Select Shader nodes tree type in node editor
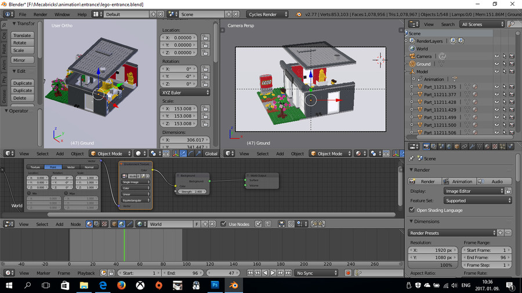 tap(89, 224)
